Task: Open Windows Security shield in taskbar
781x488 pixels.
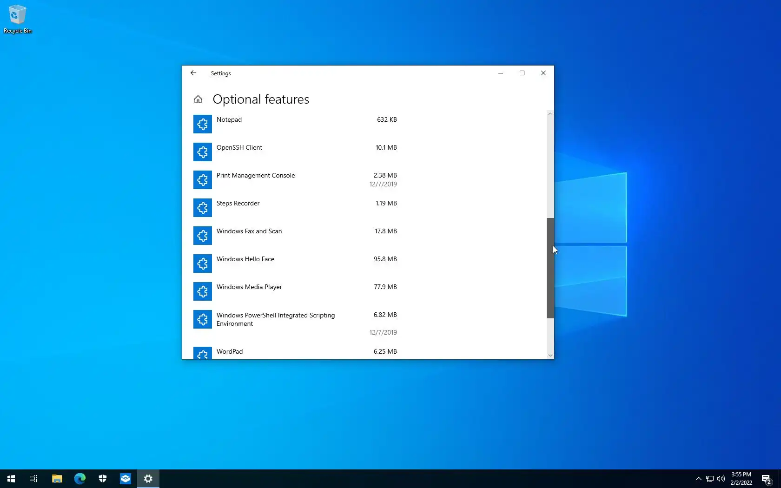Action: (x=103, y=479)
